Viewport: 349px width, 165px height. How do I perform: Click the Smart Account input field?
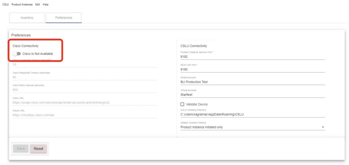tap(252, 82)
